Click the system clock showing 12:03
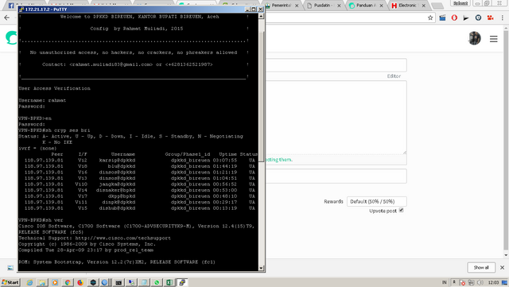Screen dimensions: 509x287 pos(493,282)
